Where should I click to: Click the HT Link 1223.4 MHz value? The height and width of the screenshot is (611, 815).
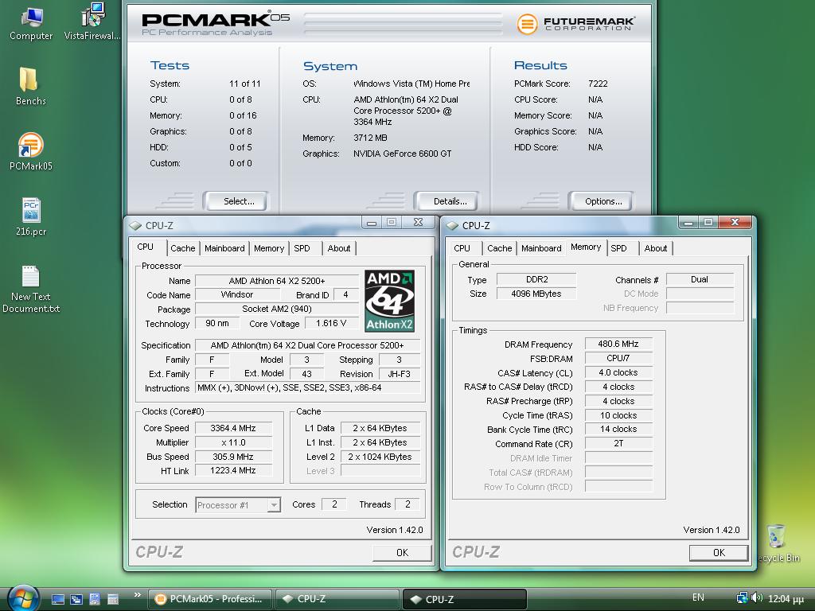(233, 470)
